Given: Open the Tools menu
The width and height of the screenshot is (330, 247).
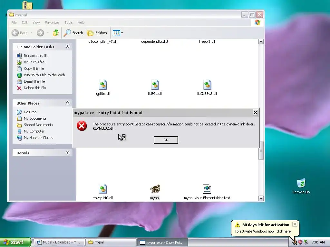Looking at the screenshot, I should pos(69,23).
